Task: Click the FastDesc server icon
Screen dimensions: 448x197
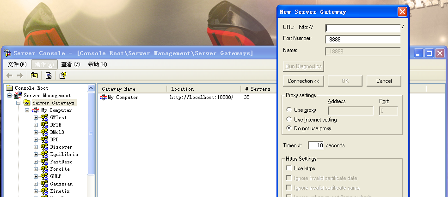Action: click(44, 162)
